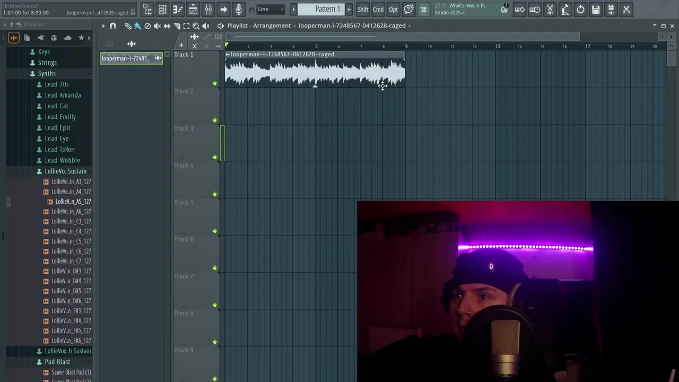
Task: Mute Track 3 using its green dot
Action: click(x=215, y=157)
